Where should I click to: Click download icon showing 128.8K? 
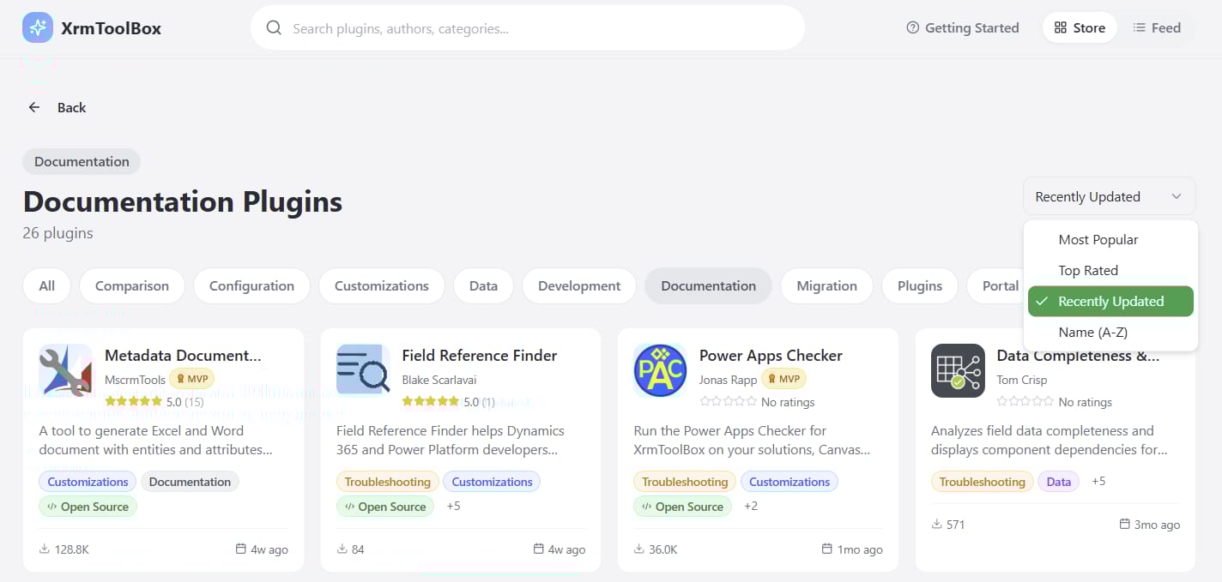click(x=44, y=549)
